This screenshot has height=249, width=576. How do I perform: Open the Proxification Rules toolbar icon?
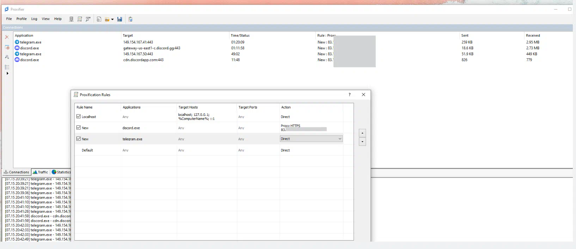pos(80,19)
